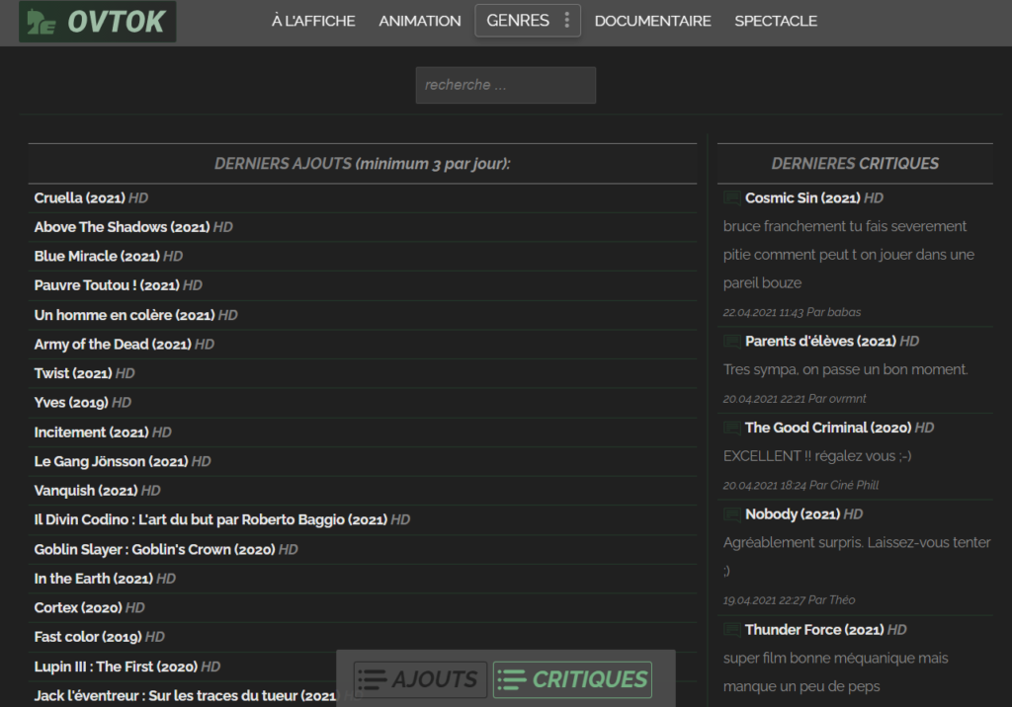The width and height of the screenshot is (1012, 707).
Task: Click comment icon beside Parents d'élèves
Action: [x=732, y=342]
